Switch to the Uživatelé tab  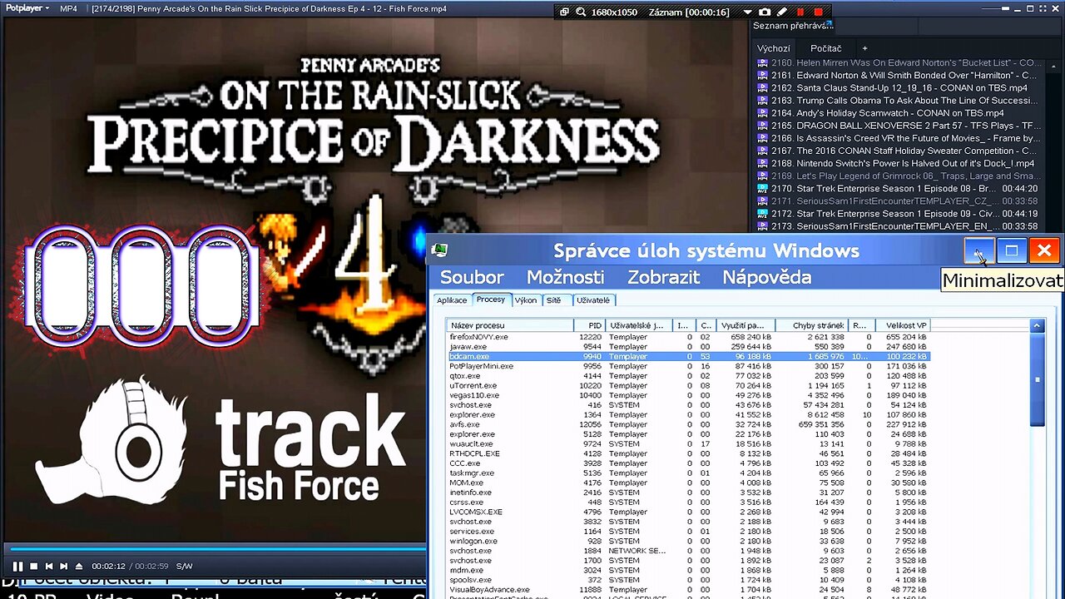point(594,300)
